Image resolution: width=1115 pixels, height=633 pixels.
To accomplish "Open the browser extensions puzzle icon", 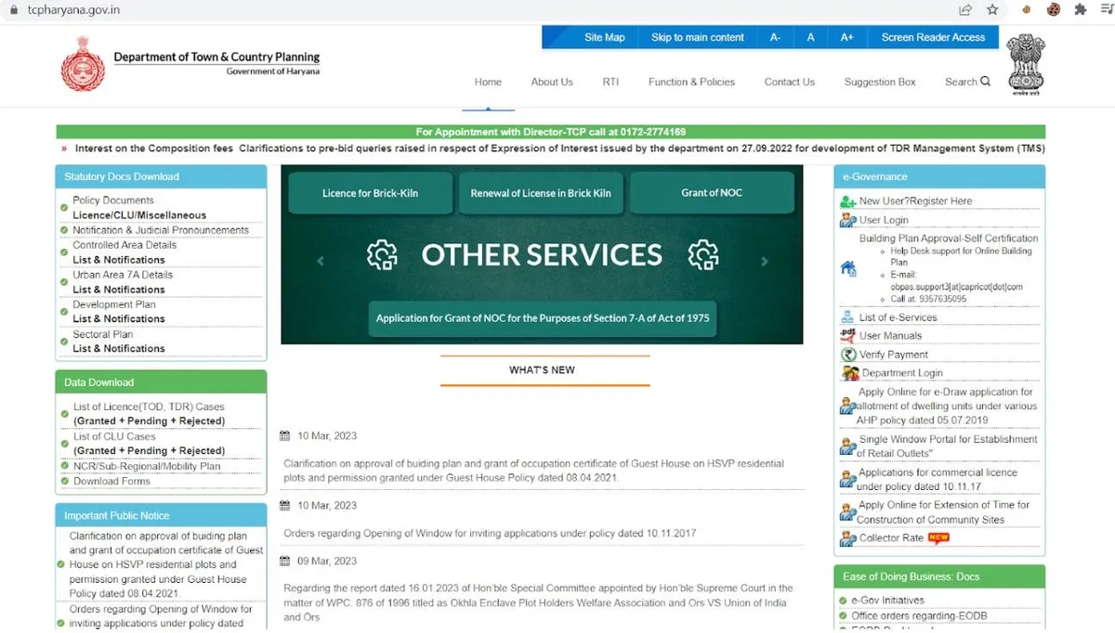I will point(1081,10).
